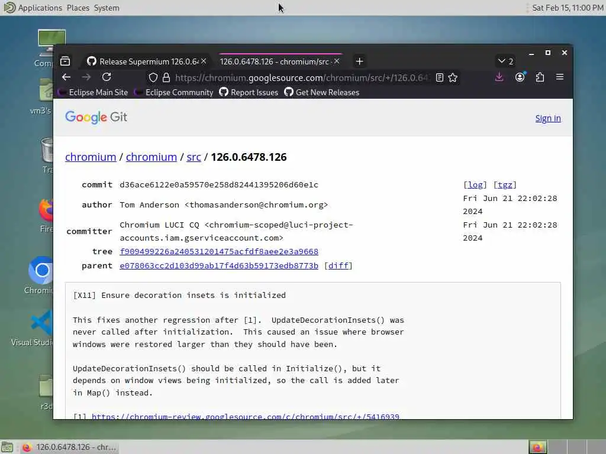The width and height of the screenshot is (606, 454).
Task: Open the first chromium breadcrumb link
Action: (91, 157)
